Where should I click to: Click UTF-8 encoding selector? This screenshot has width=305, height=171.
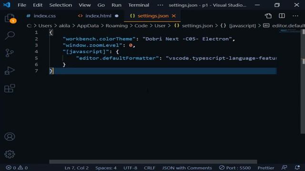click(x=130, y=168)
